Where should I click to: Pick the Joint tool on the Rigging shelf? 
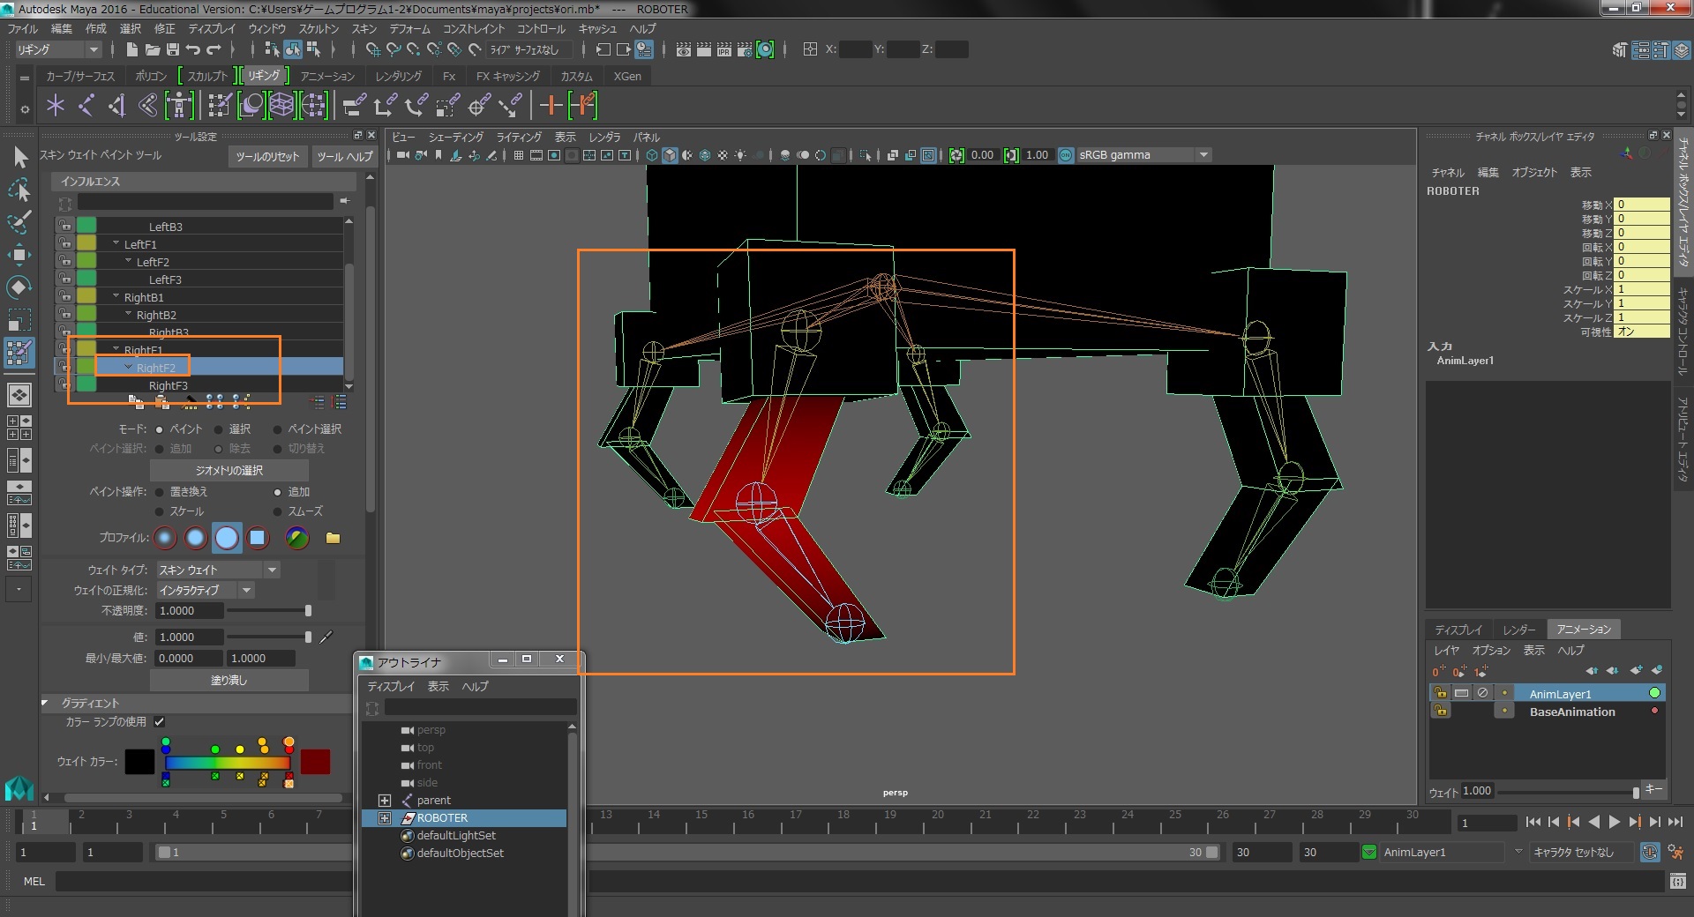(x=86, y=106)
